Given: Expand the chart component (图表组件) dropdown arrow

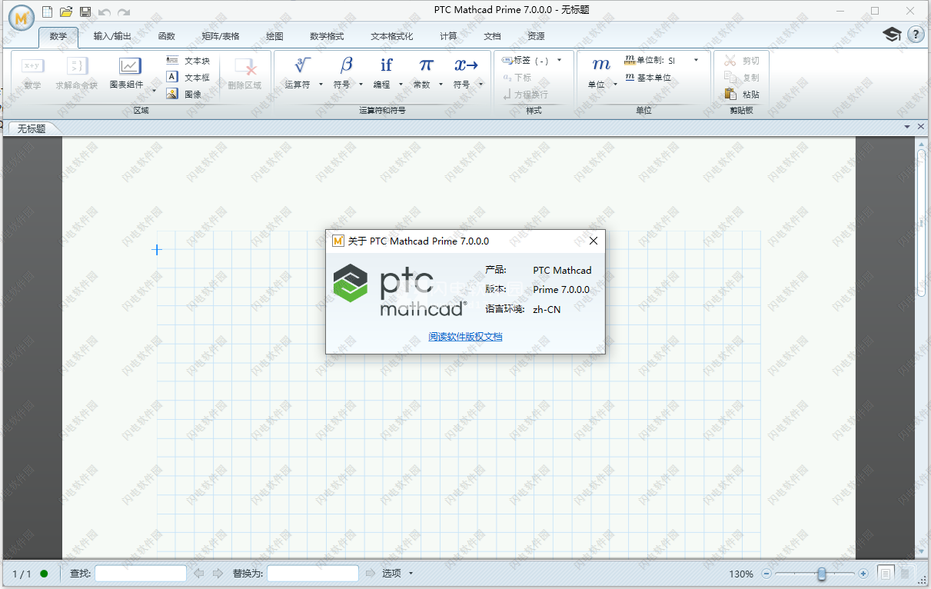Looking at the screenshot, I should (154, 91).
